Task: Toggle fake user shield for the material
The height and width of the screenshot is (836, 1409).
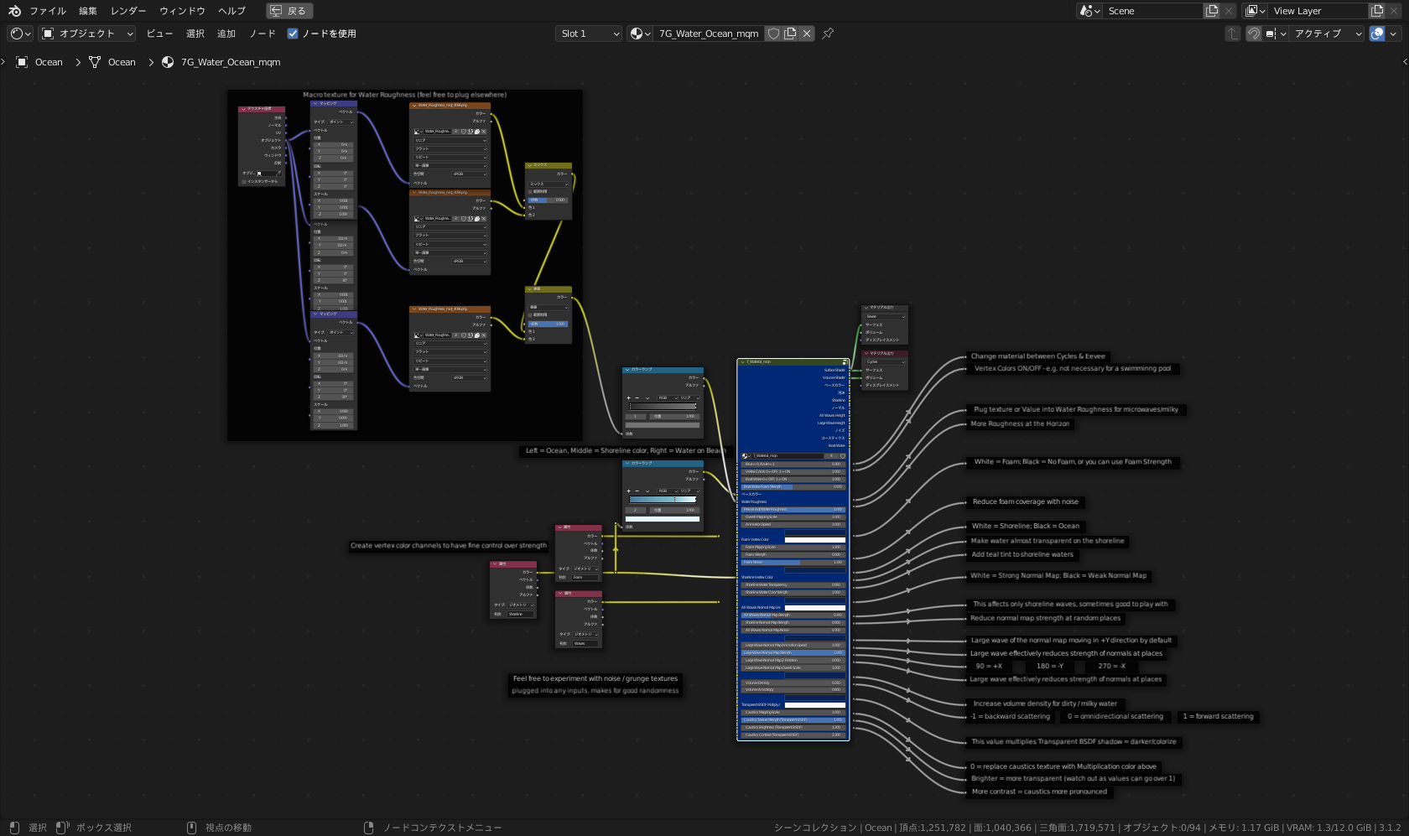Action: [774, 34]
